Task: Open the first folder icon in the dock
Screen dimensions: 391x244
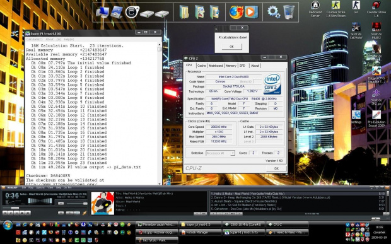Action: click(184, 12)
